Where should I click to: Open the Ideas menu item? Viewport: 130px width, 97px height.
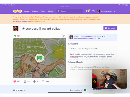point(43,11)
